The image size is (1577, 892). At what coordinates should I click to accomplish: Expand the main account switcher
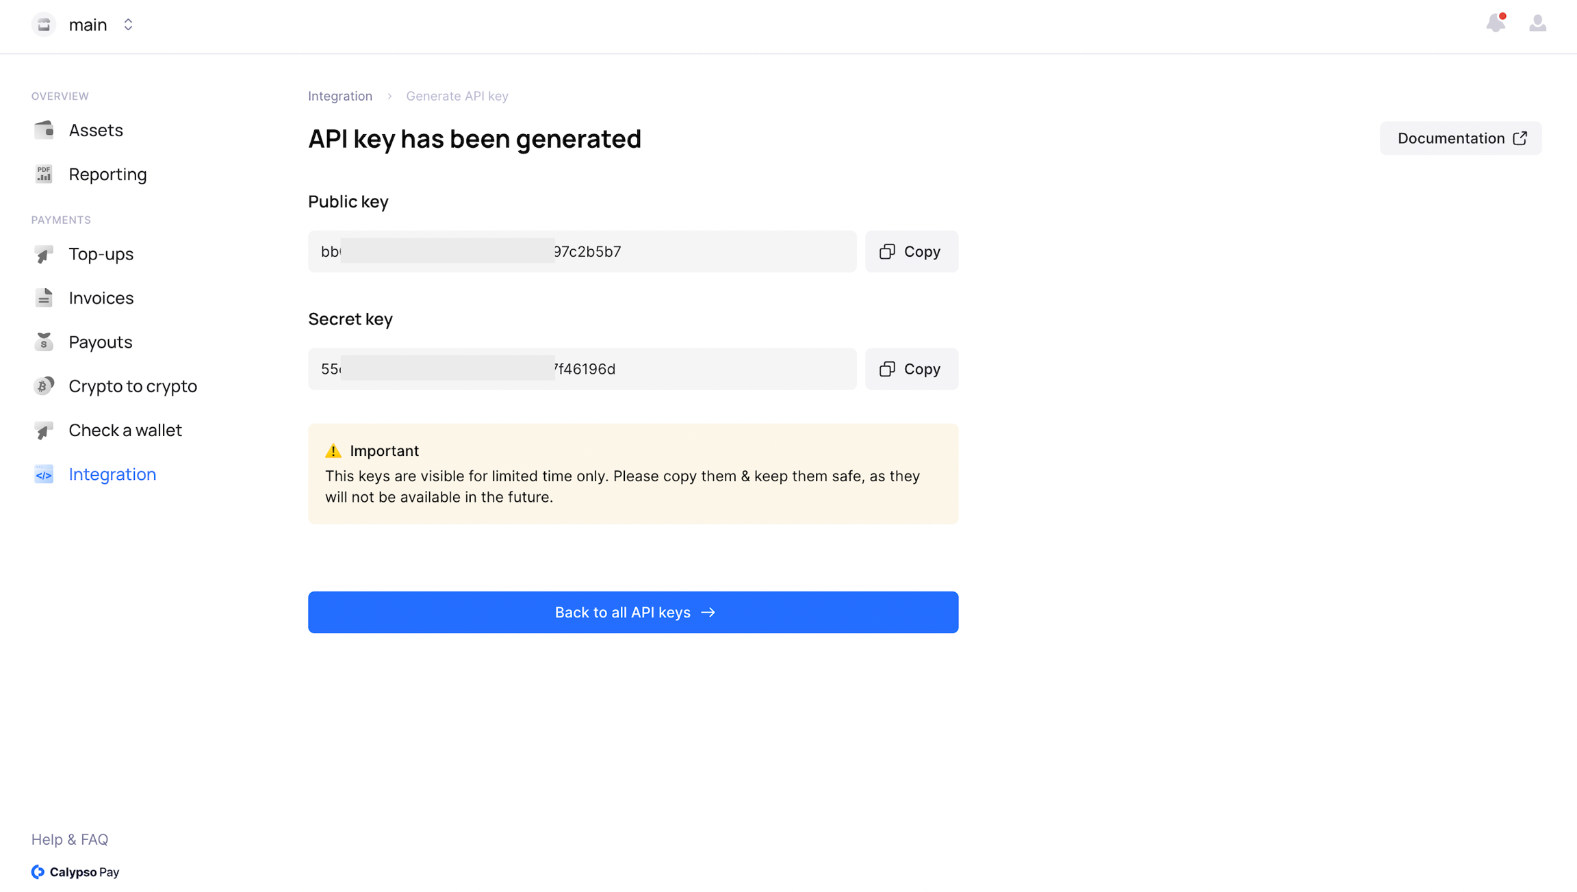(x=128, y=25)
